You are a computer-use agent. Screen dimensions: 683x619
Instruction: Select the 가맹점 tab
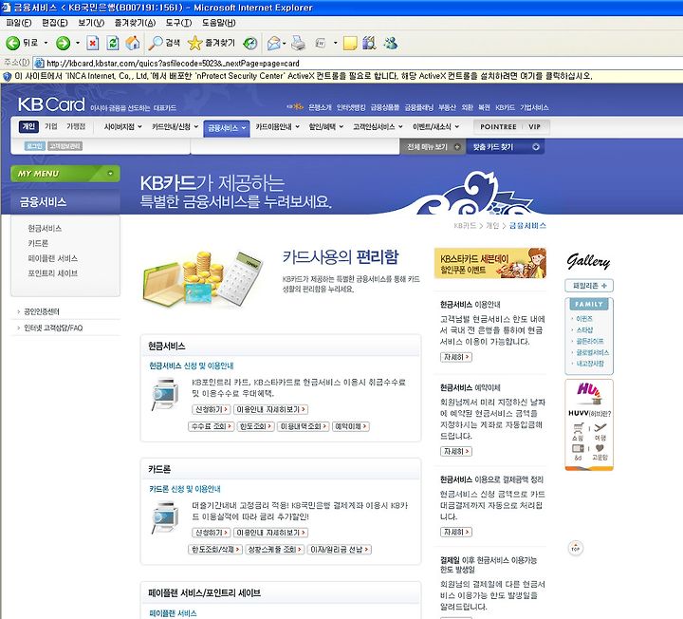coord(76,126)
